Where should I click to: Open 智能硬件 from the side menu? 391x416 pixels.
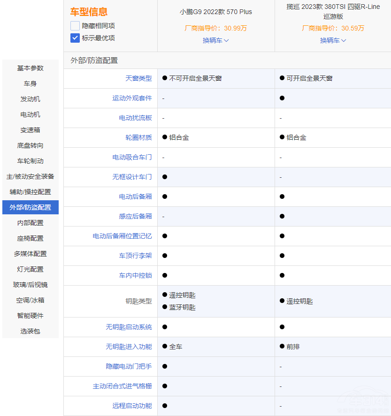(x=31, y=316)
